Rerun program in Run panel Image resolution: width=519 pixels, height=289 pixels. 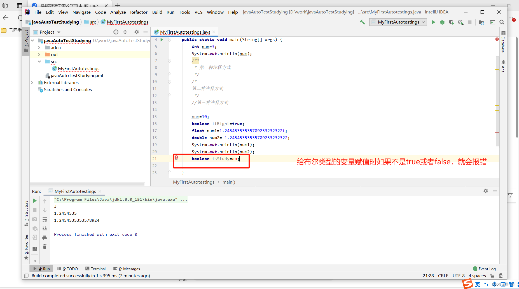(x=35, y=201)
